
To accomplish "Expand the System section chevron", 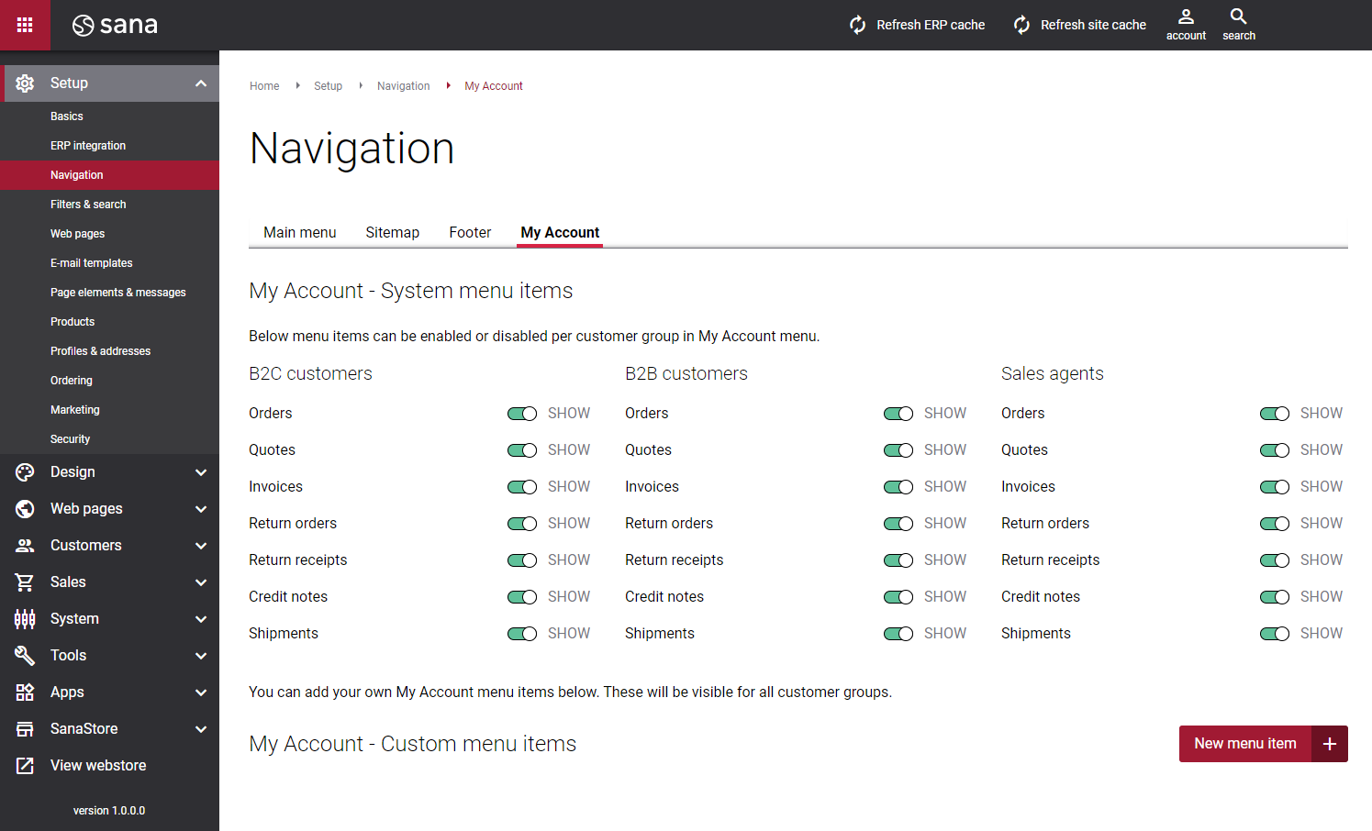I will (201, 619).
